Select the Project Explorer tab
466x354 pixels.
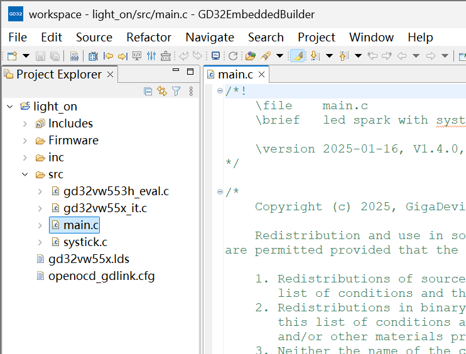click(59, 74)
